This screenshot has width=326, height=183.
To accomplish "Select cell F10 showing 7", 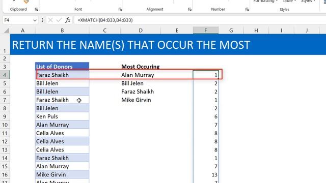I will (x=206, y=125).
